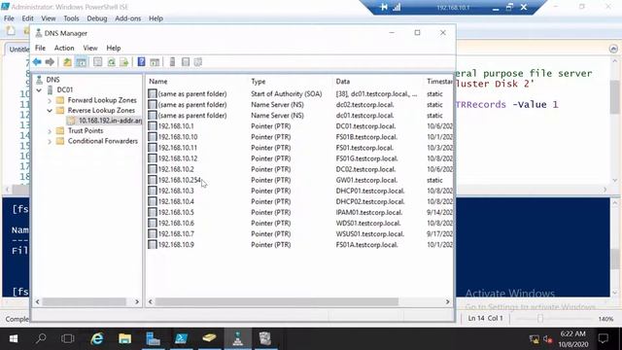The height and width of the screenshot is (350, 622).
Task: Select the 192.168.10.9 record
Action: point(176,245)
